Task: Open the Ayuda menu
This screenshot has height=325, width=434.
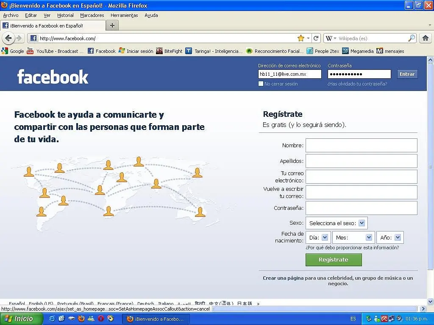Action: (x=151, y=15)
